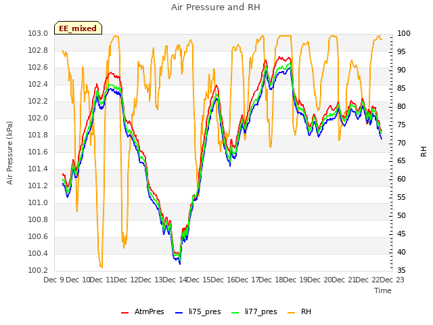Click the 35 value on RH axis

[x=401, y=270]
